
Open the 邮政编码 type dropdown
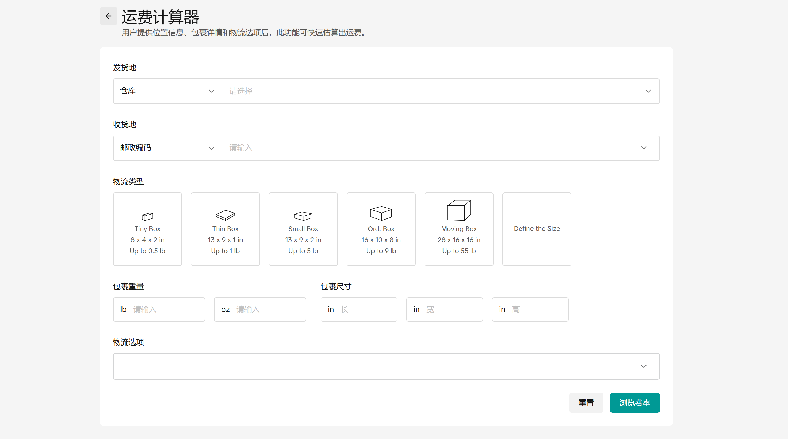tap(211, 148)
